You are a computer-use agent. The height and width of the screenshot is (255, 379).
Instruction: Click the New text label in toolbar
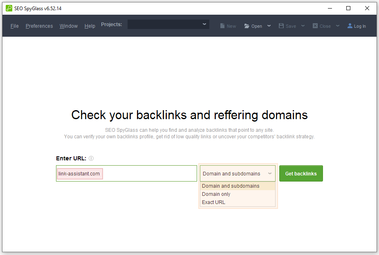pyautogui.click(x=231, y=26)
